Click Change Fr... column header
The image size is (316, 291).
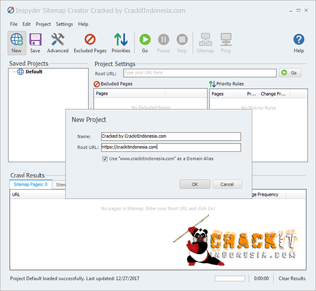[x=274, y=94]
